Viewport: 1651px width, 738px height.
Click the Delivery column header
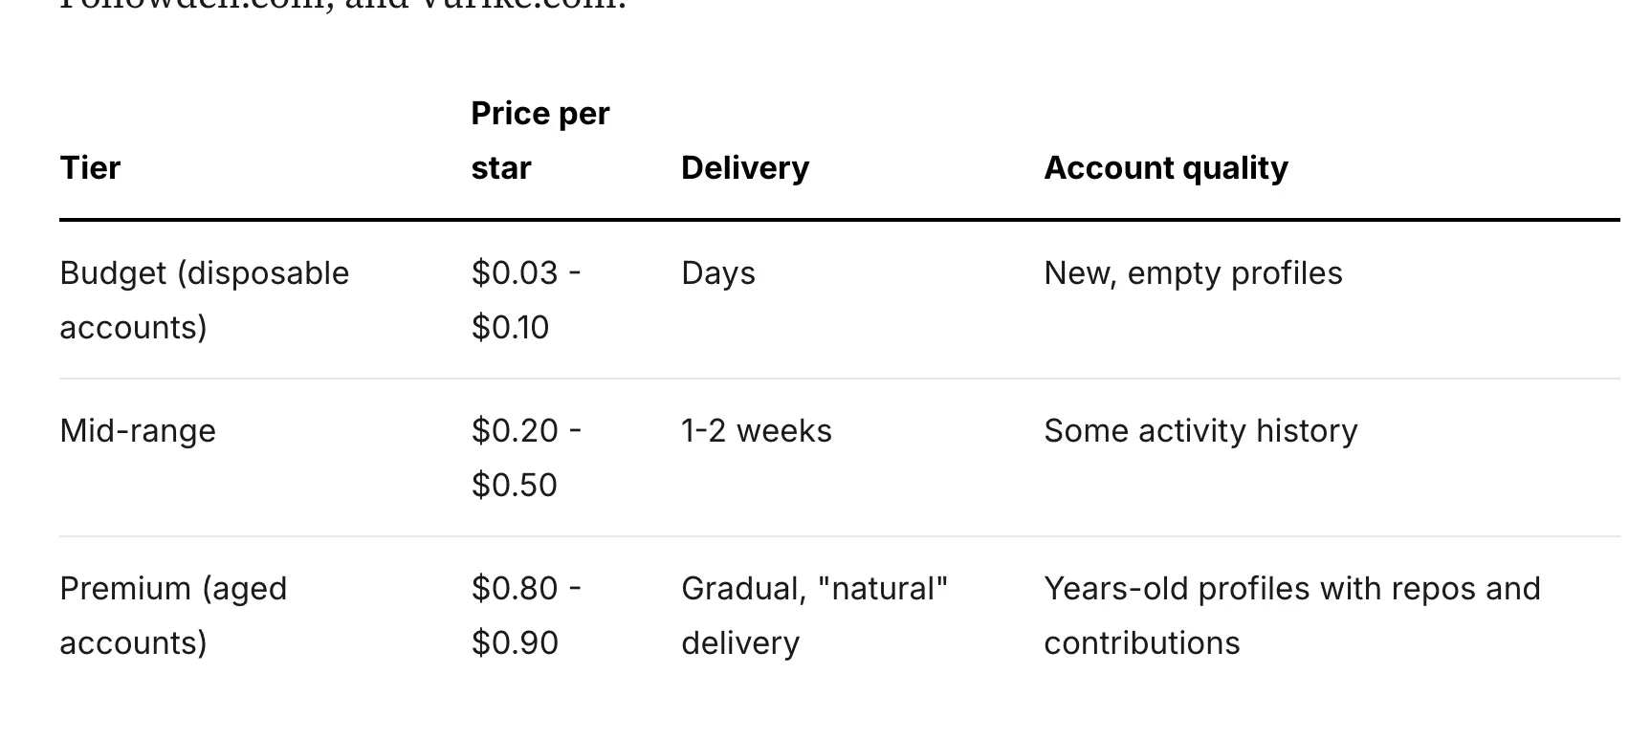[744, 168]
